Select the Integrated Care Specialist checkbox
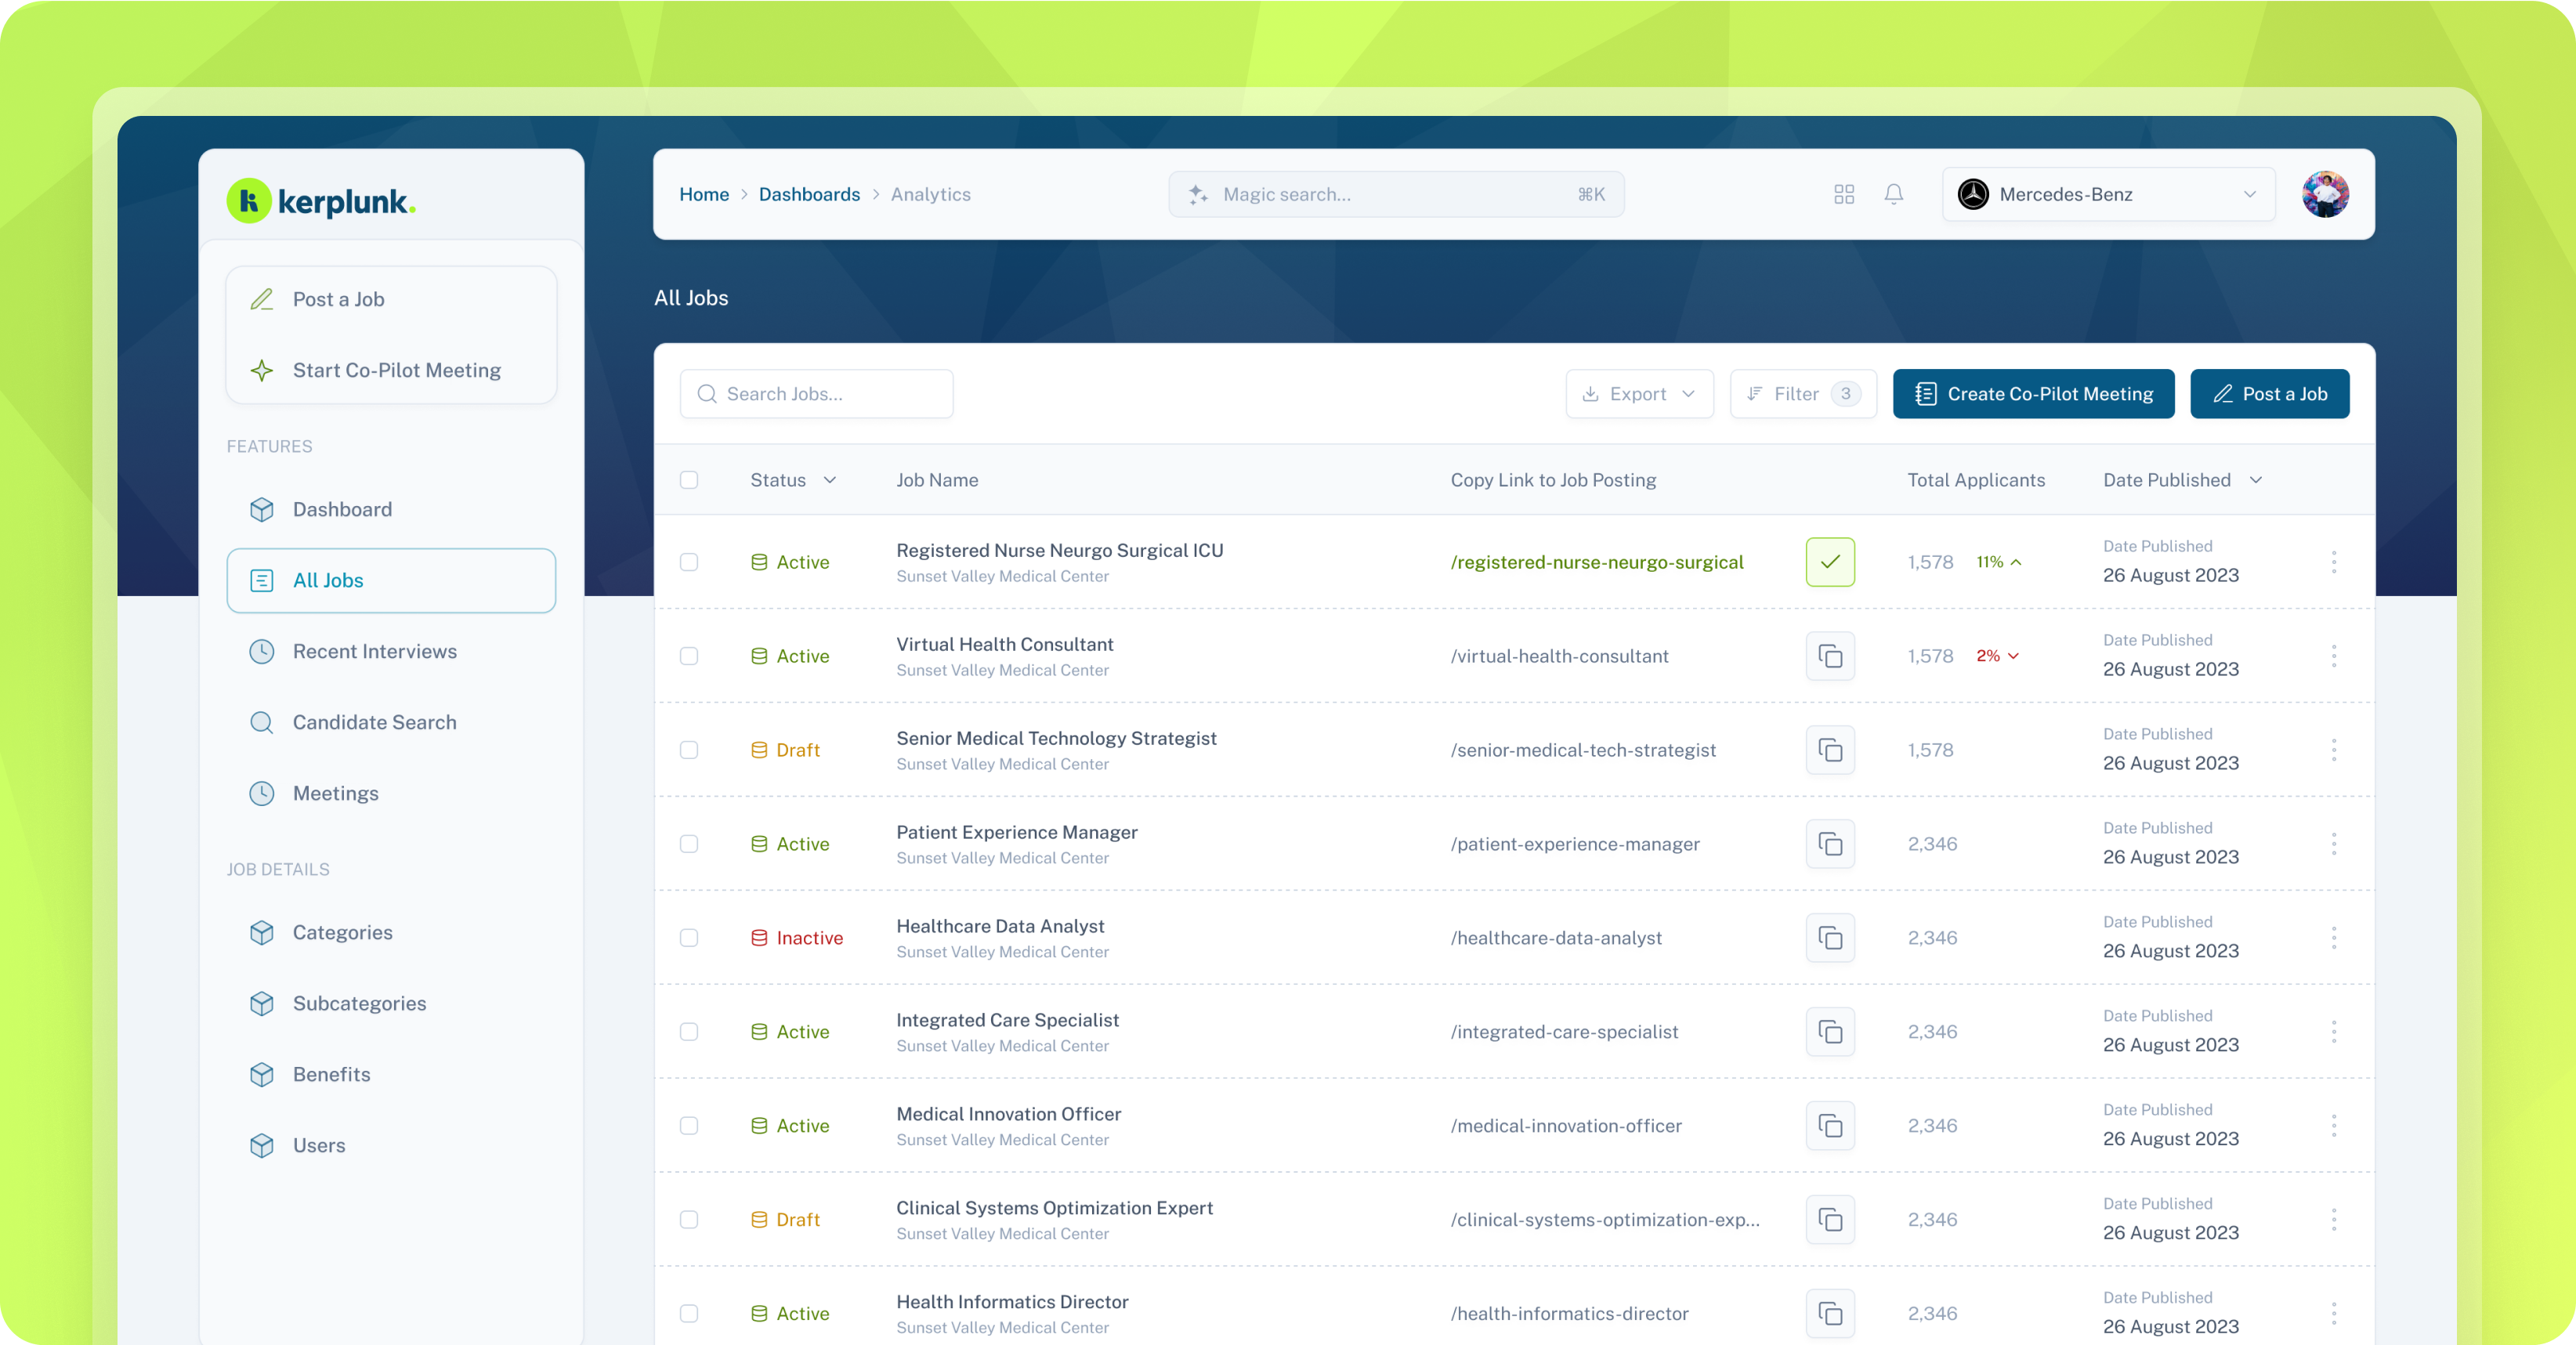Viewport: 2576px width, 1345px height. pyautogui.click(x=689, y=1032)
